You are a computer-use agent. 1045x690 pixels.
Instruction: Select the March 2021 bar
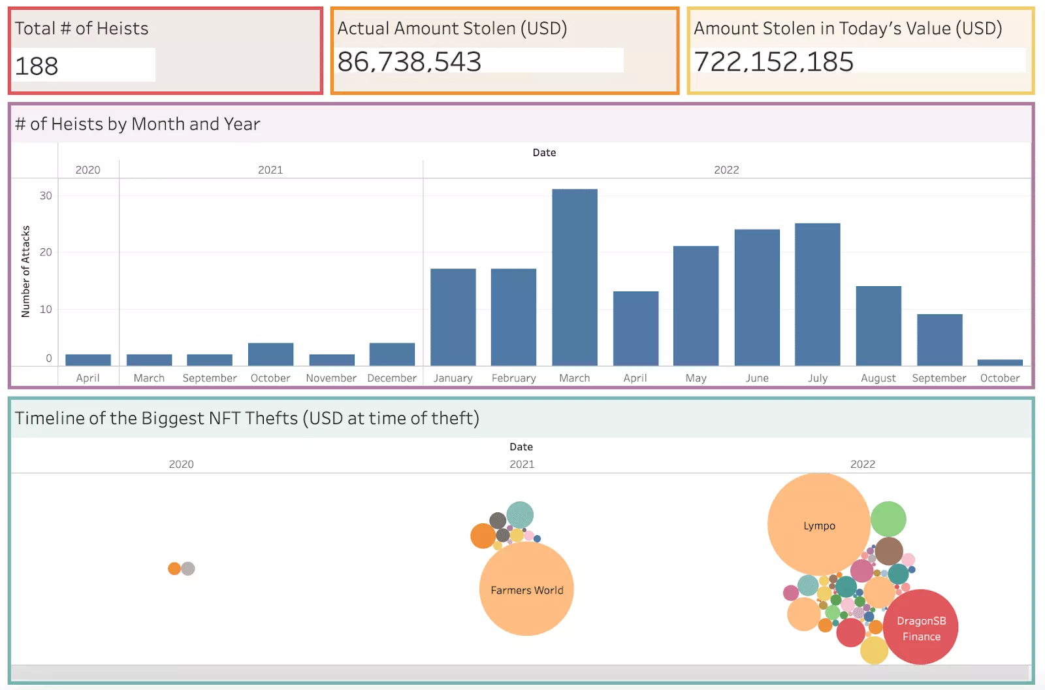[x=149, y=360]
